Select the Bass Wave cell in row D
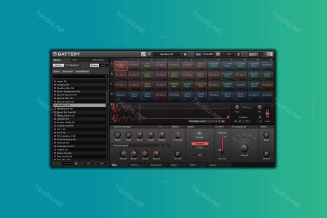Screen dimensions: 327x218 (121, 95)
